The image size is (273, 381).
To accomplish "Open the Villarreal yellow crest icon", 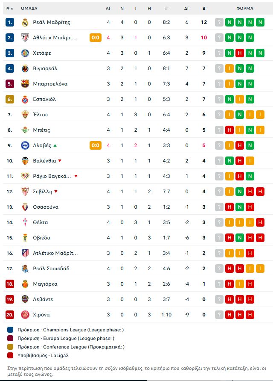I will tap(25, 68).
